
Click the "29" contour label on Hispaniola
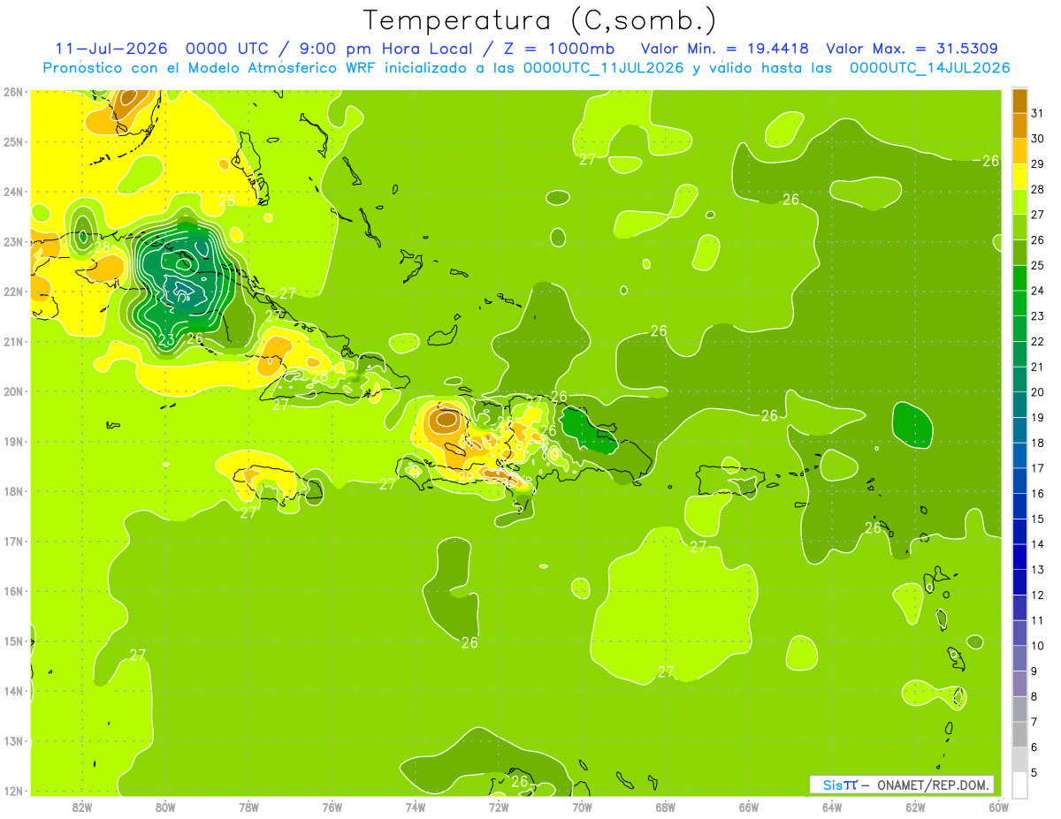coord(466,476)
